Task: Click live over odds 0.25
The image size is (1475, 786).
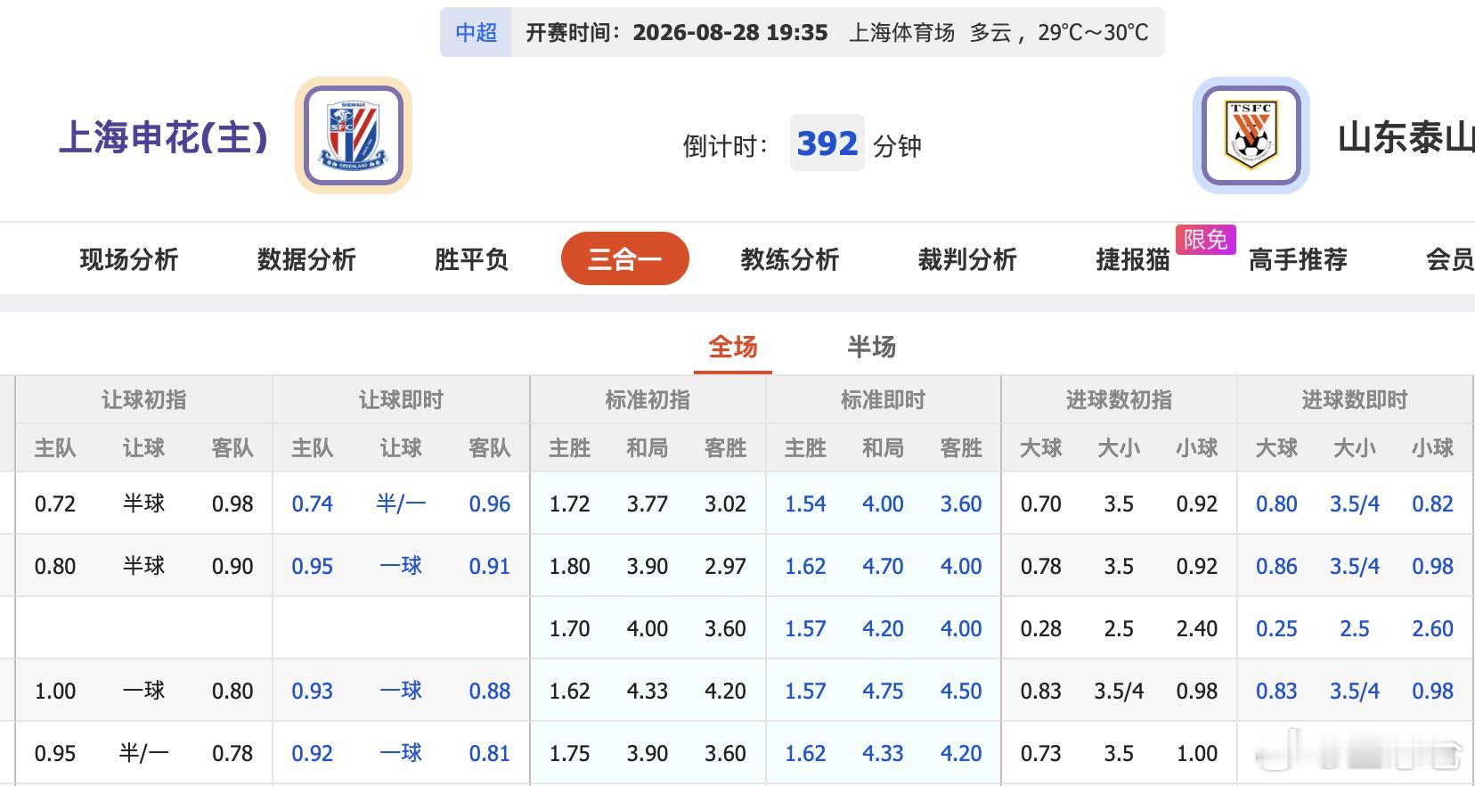Action: coord(1276,628)
